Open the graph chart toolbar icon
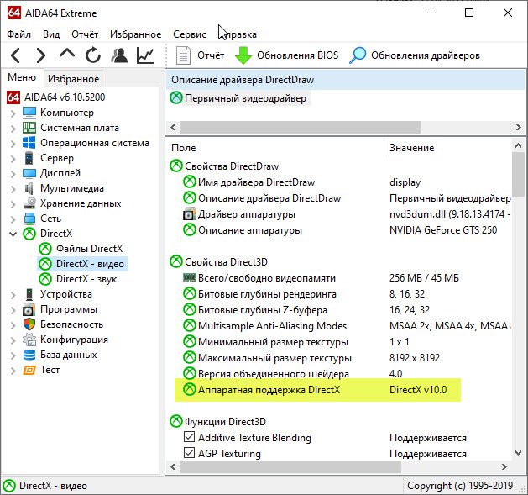The width and height of the screenshot is (528, 495). pyautogui.click(x=145, y=55)
